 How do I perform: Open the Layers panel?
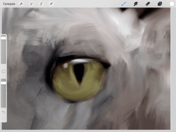point(160,4)
